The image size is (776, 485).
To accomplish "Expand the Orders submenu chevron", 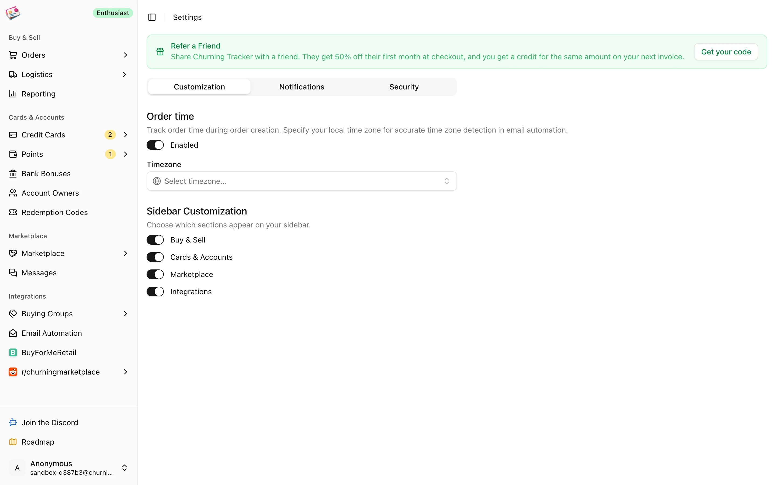I will [125, 55].
